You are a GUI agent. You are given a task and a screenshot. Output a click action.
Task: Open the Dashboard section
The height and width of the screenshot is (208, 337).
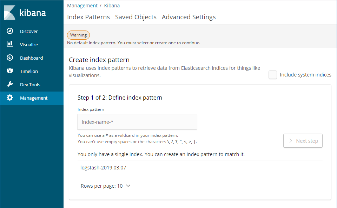(x=32, y=58)
